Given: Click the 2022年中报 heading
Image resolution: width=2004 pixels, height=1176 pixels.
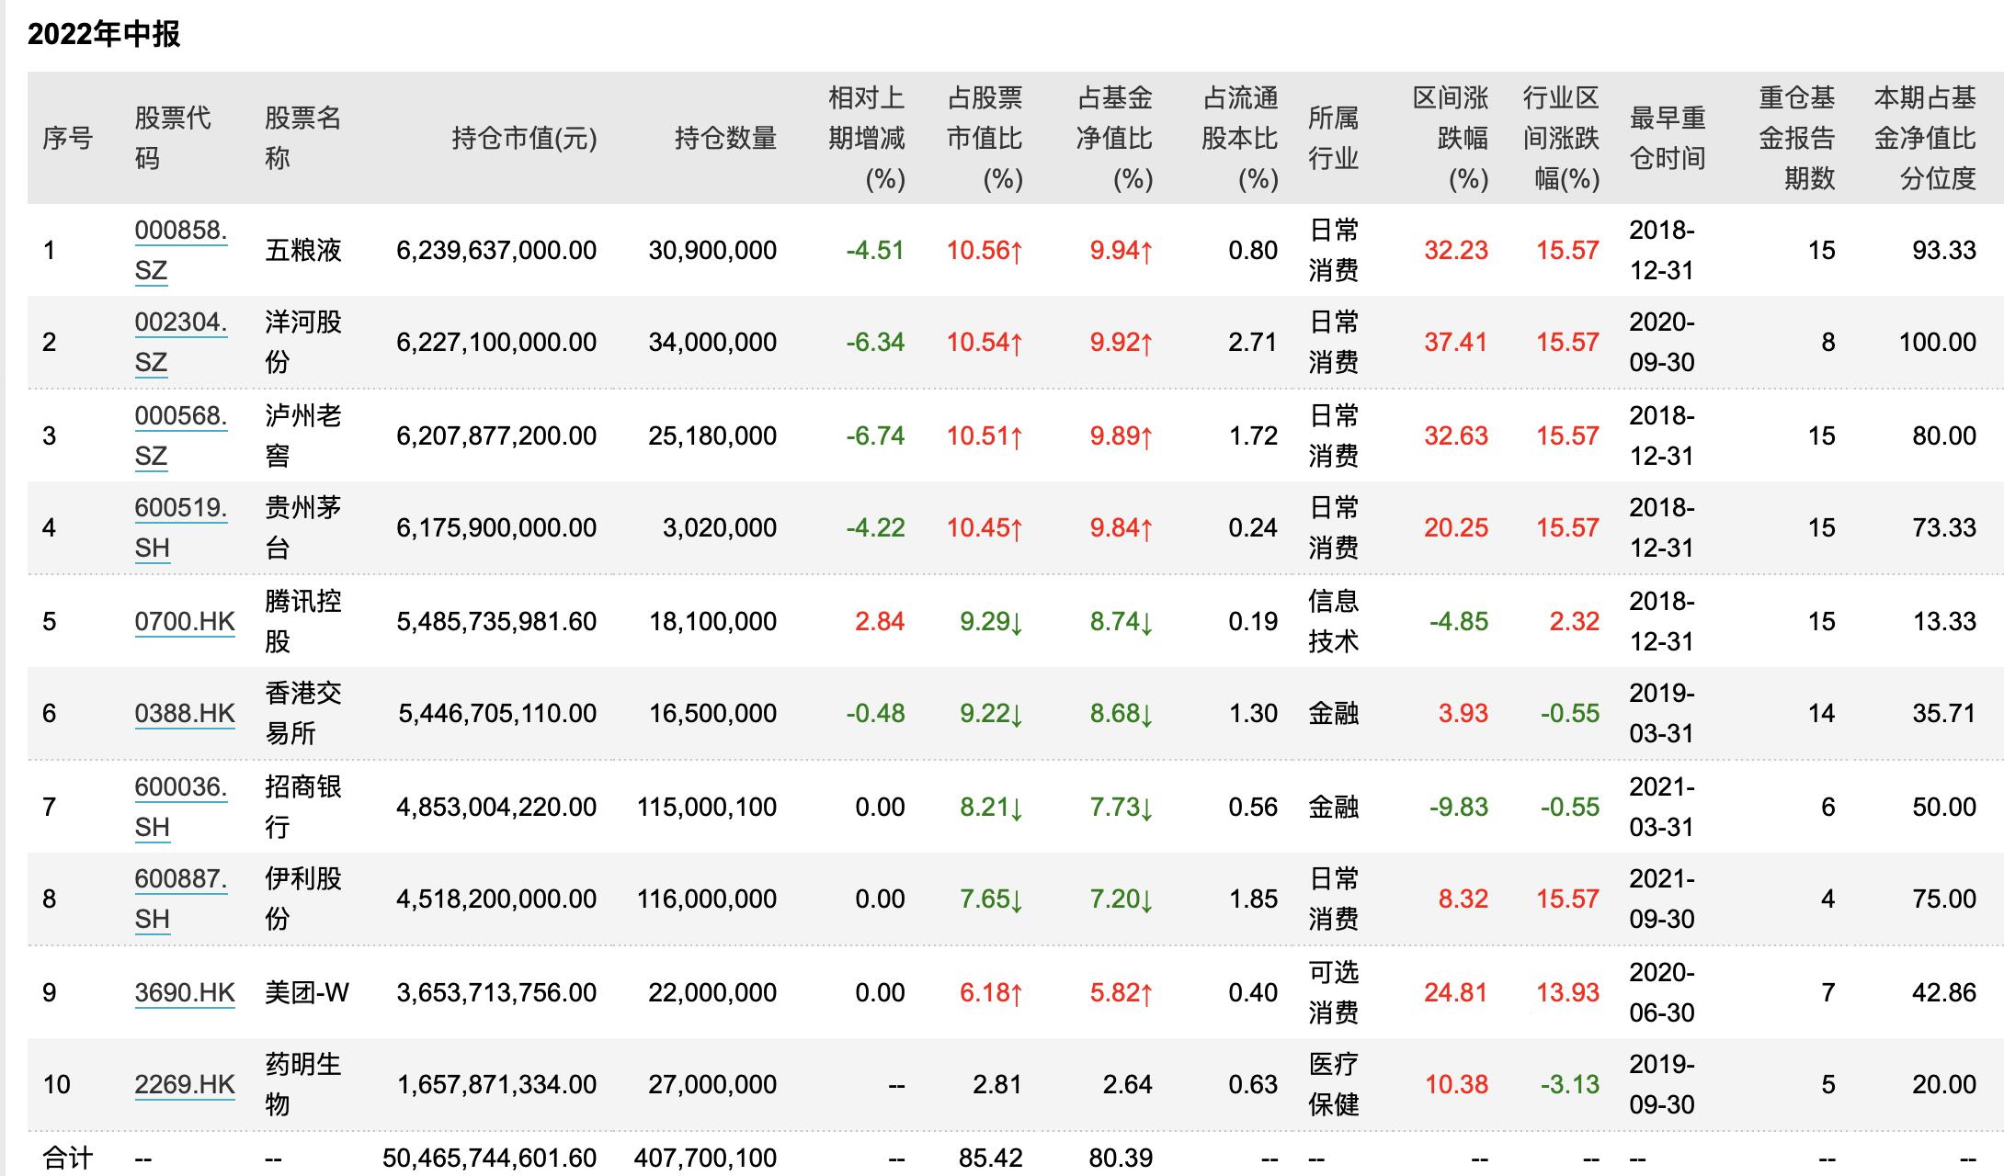Looking at the screenshot, I should [x=104, y=34].
